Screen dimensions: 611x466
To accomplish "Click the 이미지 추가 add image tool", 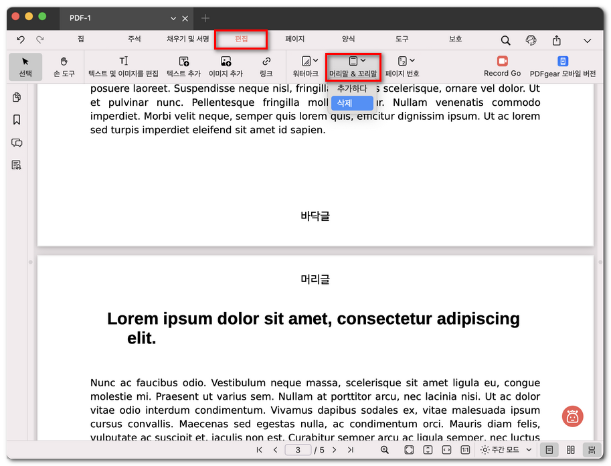I will pos(226,66).
